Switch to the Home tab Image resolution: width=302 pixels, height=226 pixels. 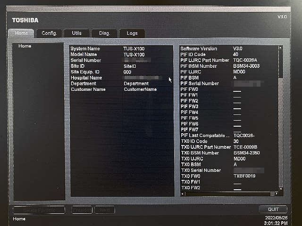pyautogui.click(x=21, y=33)
